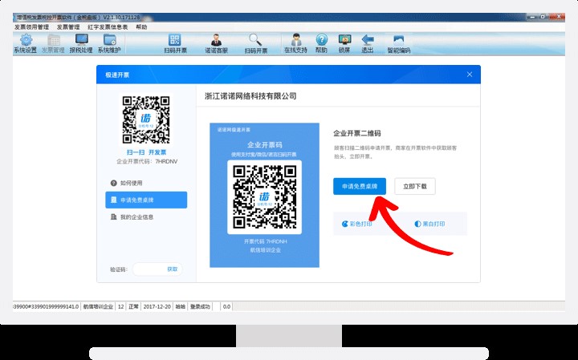Click 我的企业信息 building icon

tap(113, 216)
